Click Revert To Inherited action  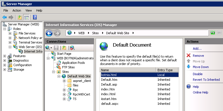[x=206, y=80]
